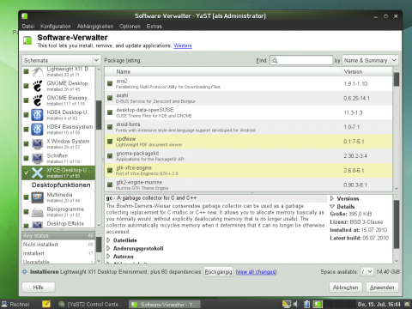412x309 pixels.
Task: Click the pattern list vertical scrollbar
Action: (99, 147)
